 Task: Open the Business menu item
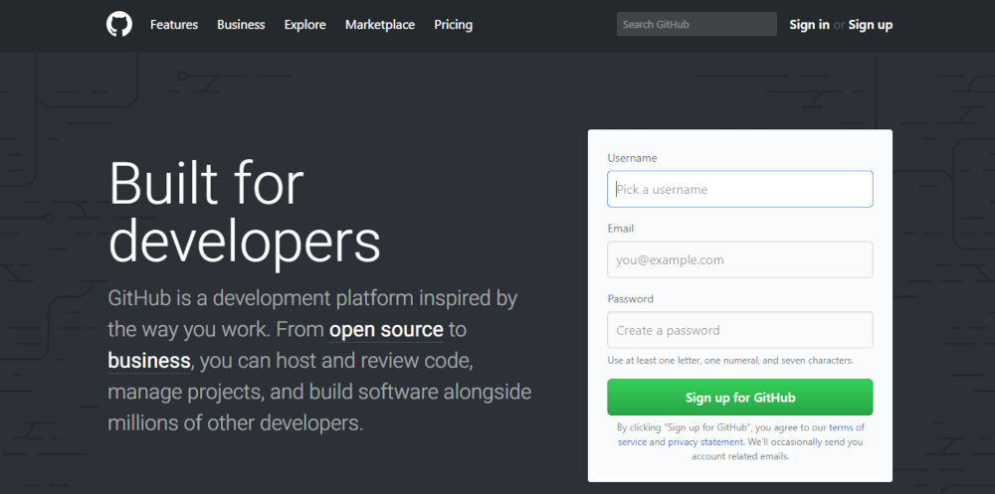point(241,25)
